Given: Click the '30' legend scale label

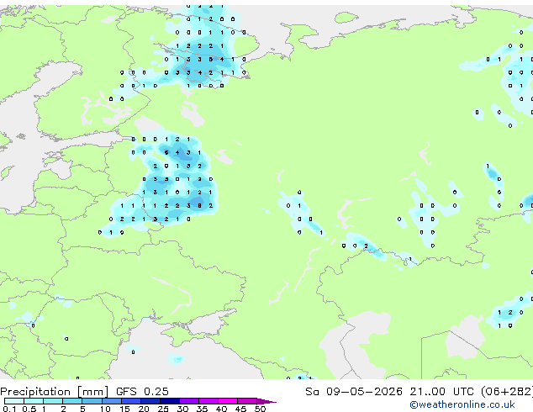Looking at the screenshot, I should [x=182, y=409].
